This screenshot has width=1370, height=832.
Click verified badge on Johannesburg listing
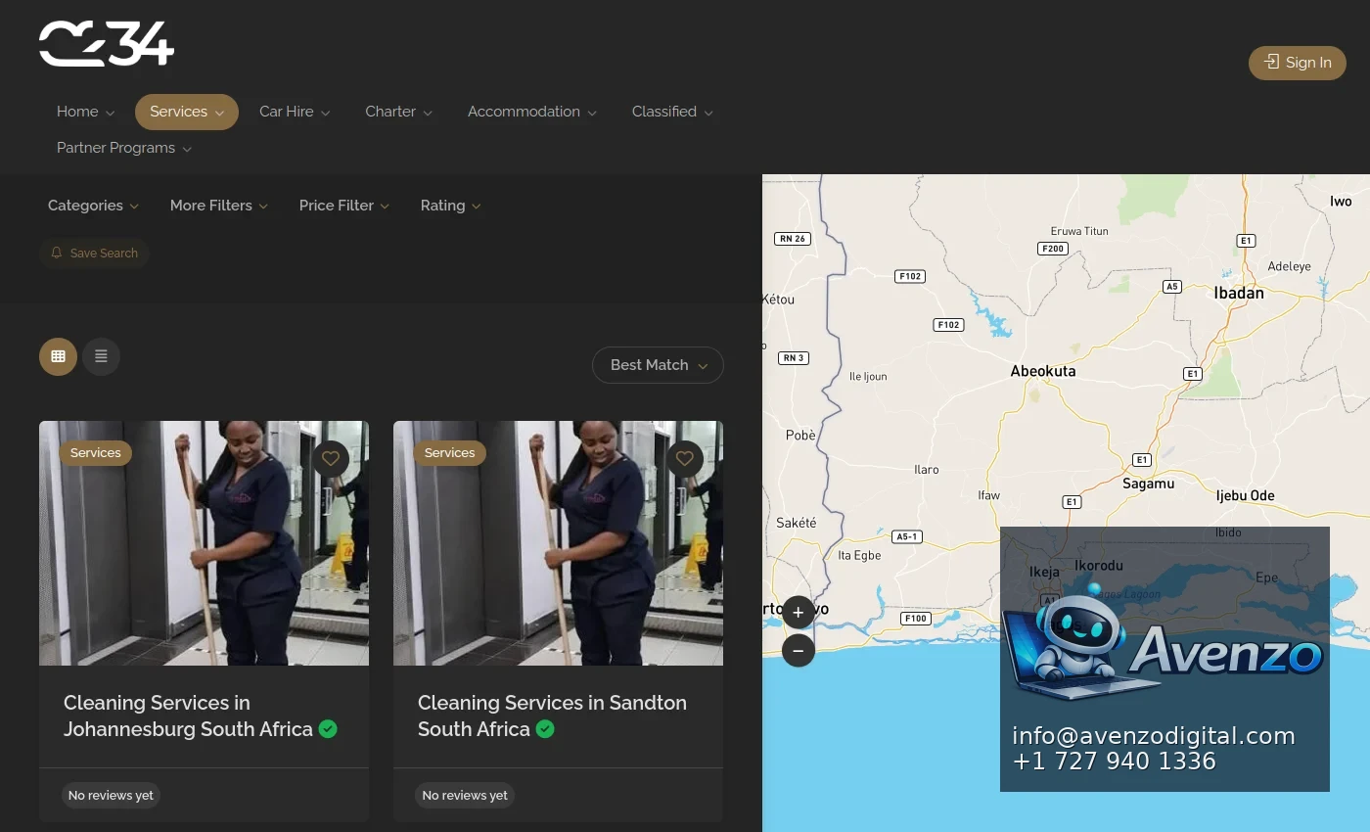328,729
